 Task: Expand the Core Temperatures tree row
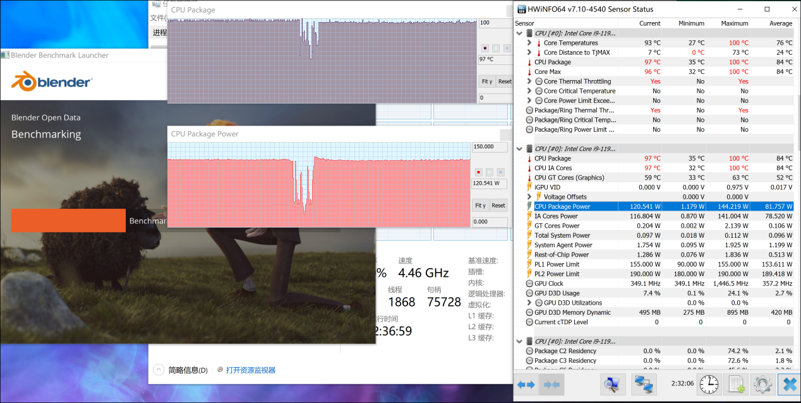[529, 43]
